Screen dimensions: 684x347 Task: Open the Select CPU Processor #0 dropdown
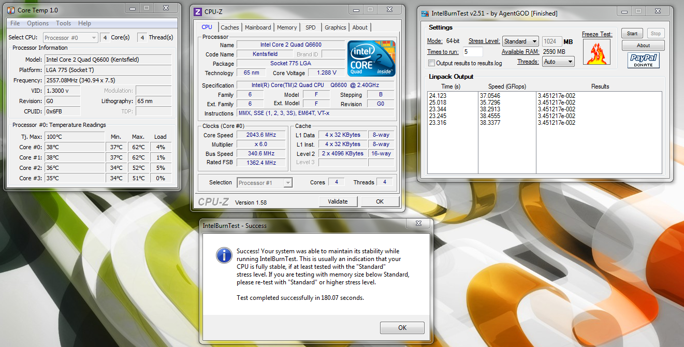(70, 37)
